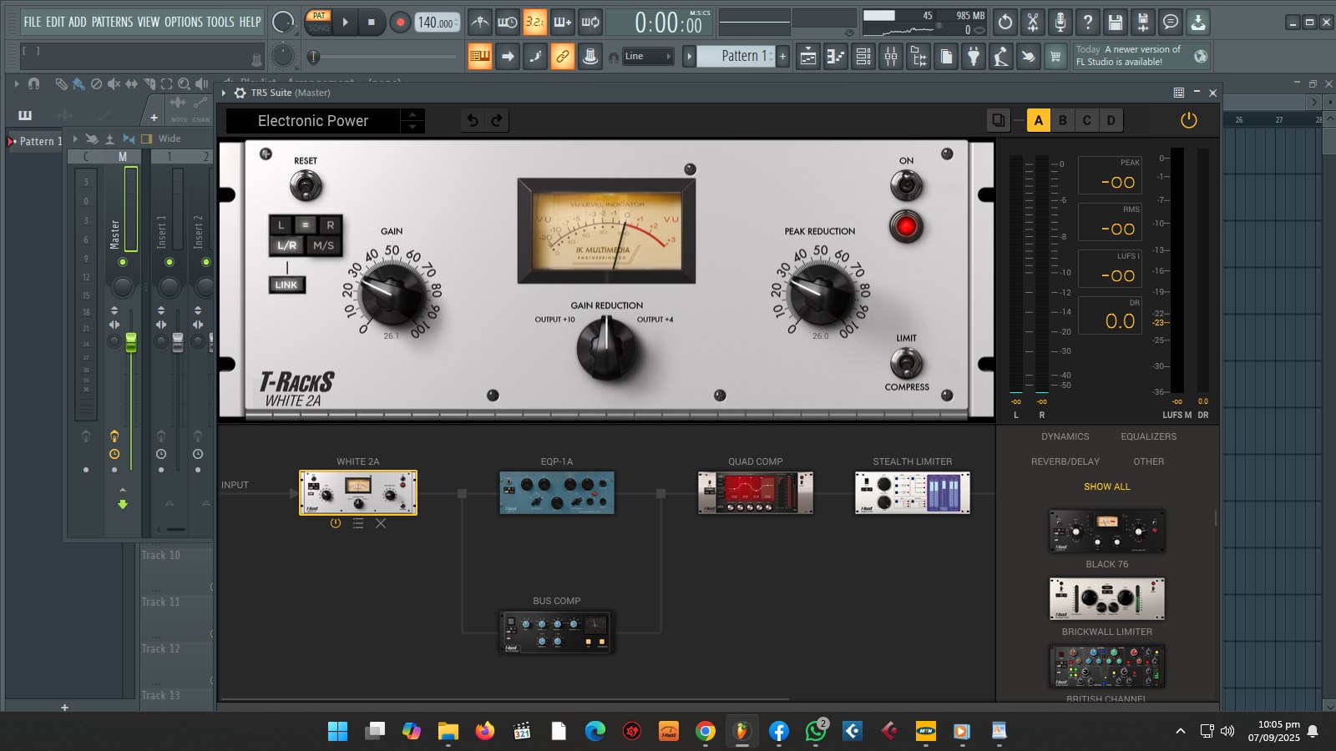Start playback with the play button
Image resolution: width=1336 pixels, height=751 pixels.
(345, 23)
